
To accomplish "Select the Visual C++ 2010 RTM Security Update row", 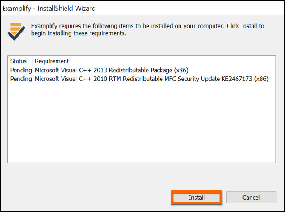I will [152, 79].
